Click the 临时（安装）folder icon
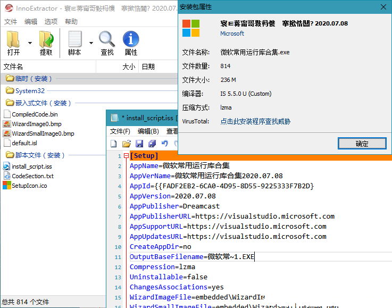The image size is (392, 308). 10,79
